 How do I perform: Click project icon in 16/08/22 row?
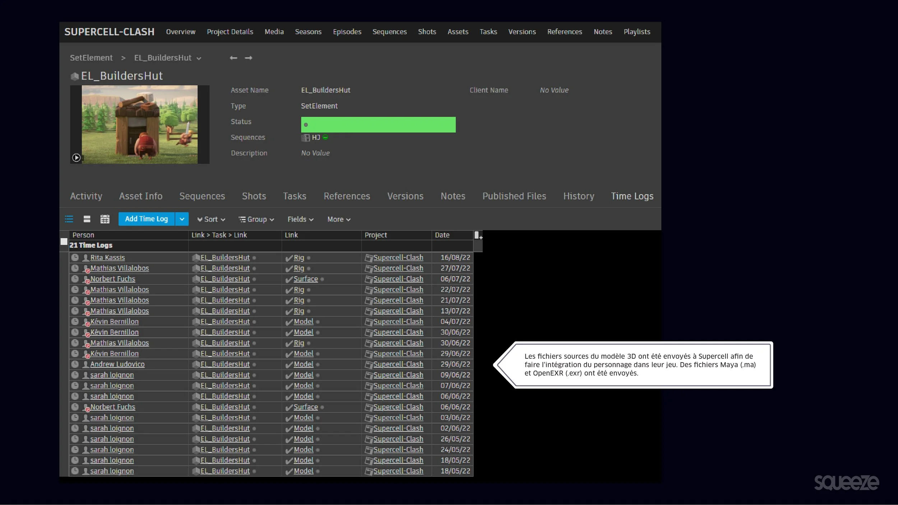pos(369,258)
